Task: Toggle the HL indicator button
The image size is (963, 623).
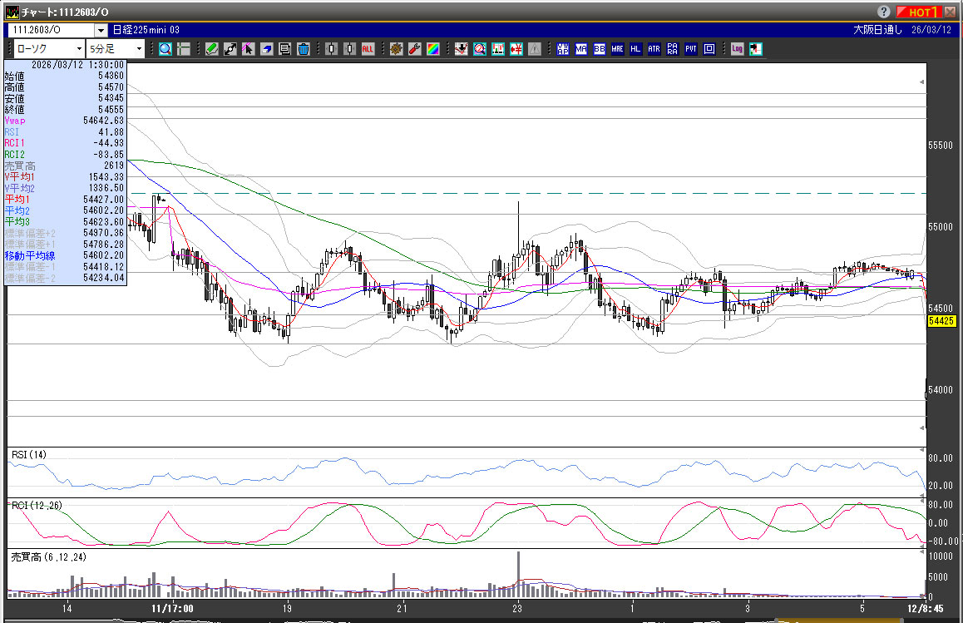Action: click(x=635, y=49)
